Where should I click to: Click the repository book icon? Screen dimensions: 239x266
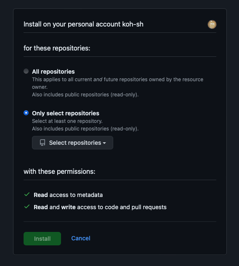tap(42, 143)
